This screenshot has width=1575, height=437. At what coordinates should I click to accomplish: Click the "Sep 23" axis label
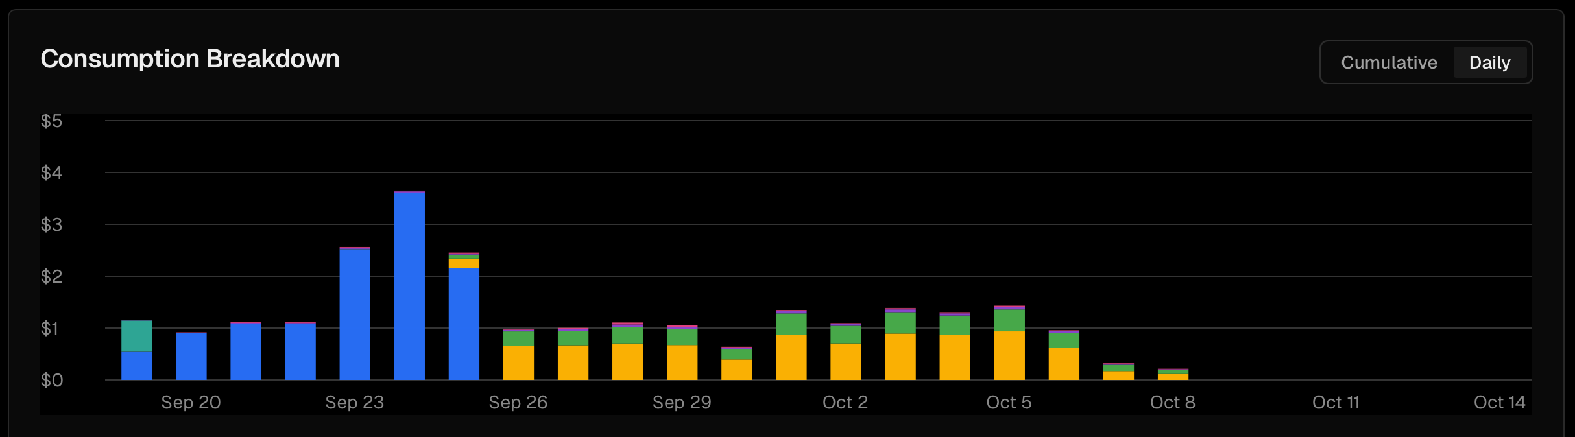click(355, 403)
